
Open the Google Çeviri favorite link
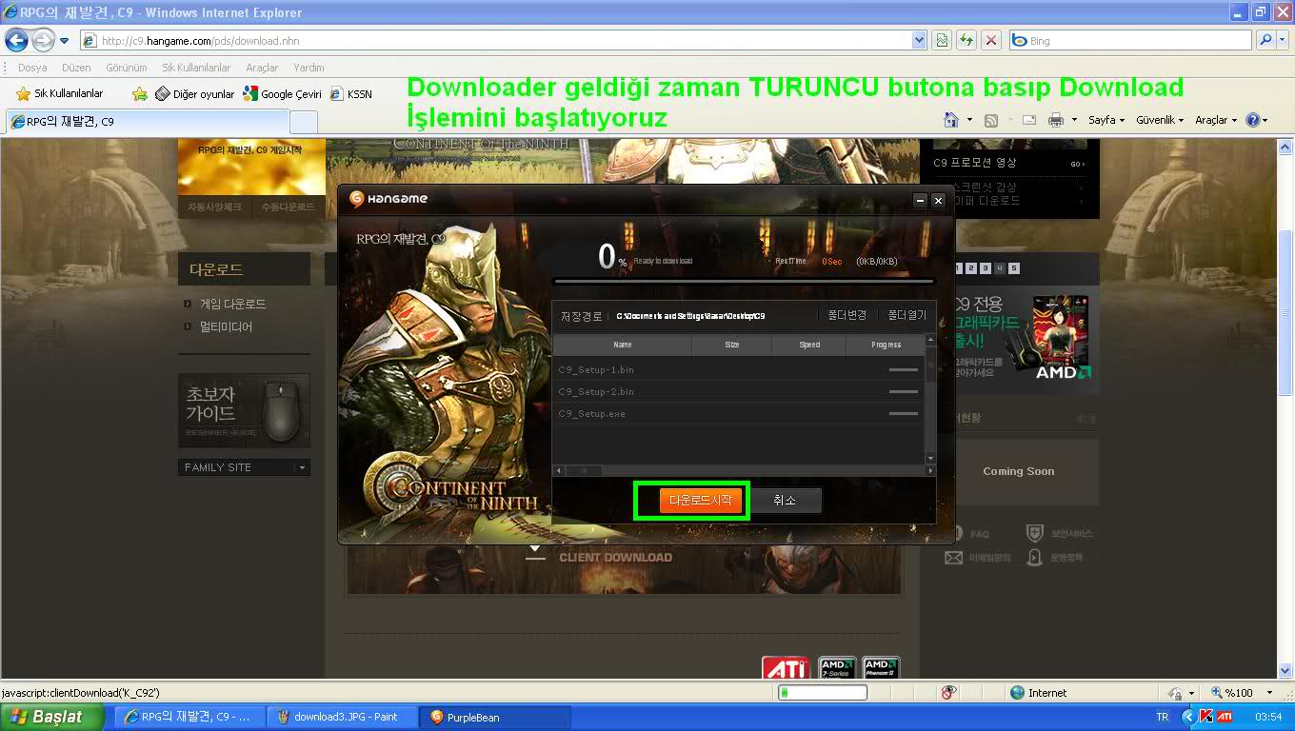(x=282, y=94)
